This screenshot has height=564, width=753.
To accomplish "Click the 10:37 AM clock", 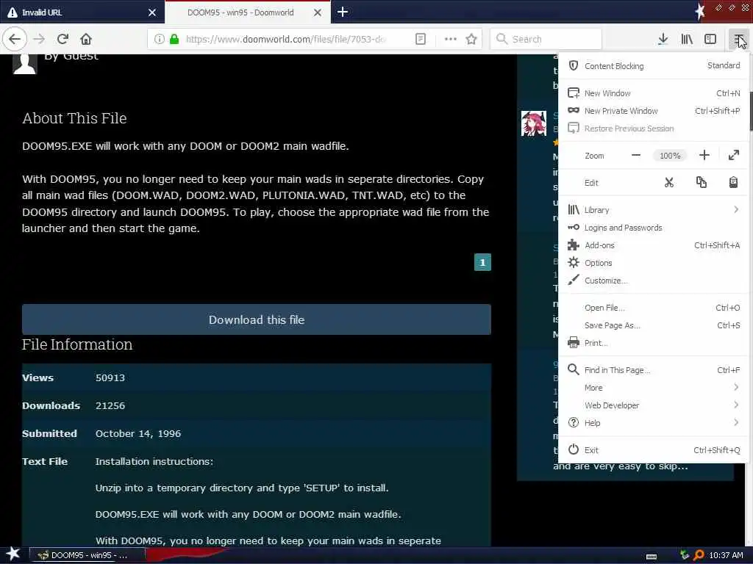I will [726, 555].
